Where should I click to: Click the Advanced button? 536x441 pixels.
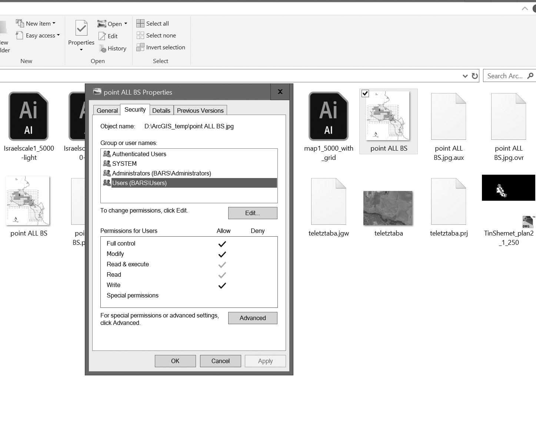pos(252,318)
